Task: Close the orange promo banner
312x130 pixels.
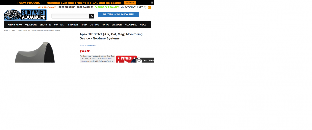Action: point(152,2)
